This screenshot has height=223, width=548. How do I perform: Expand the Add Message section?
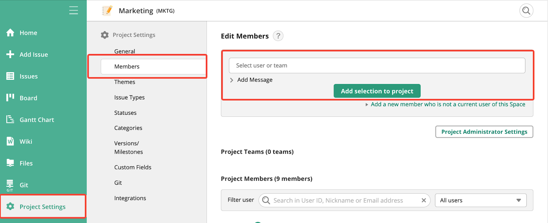click(232, 80)
